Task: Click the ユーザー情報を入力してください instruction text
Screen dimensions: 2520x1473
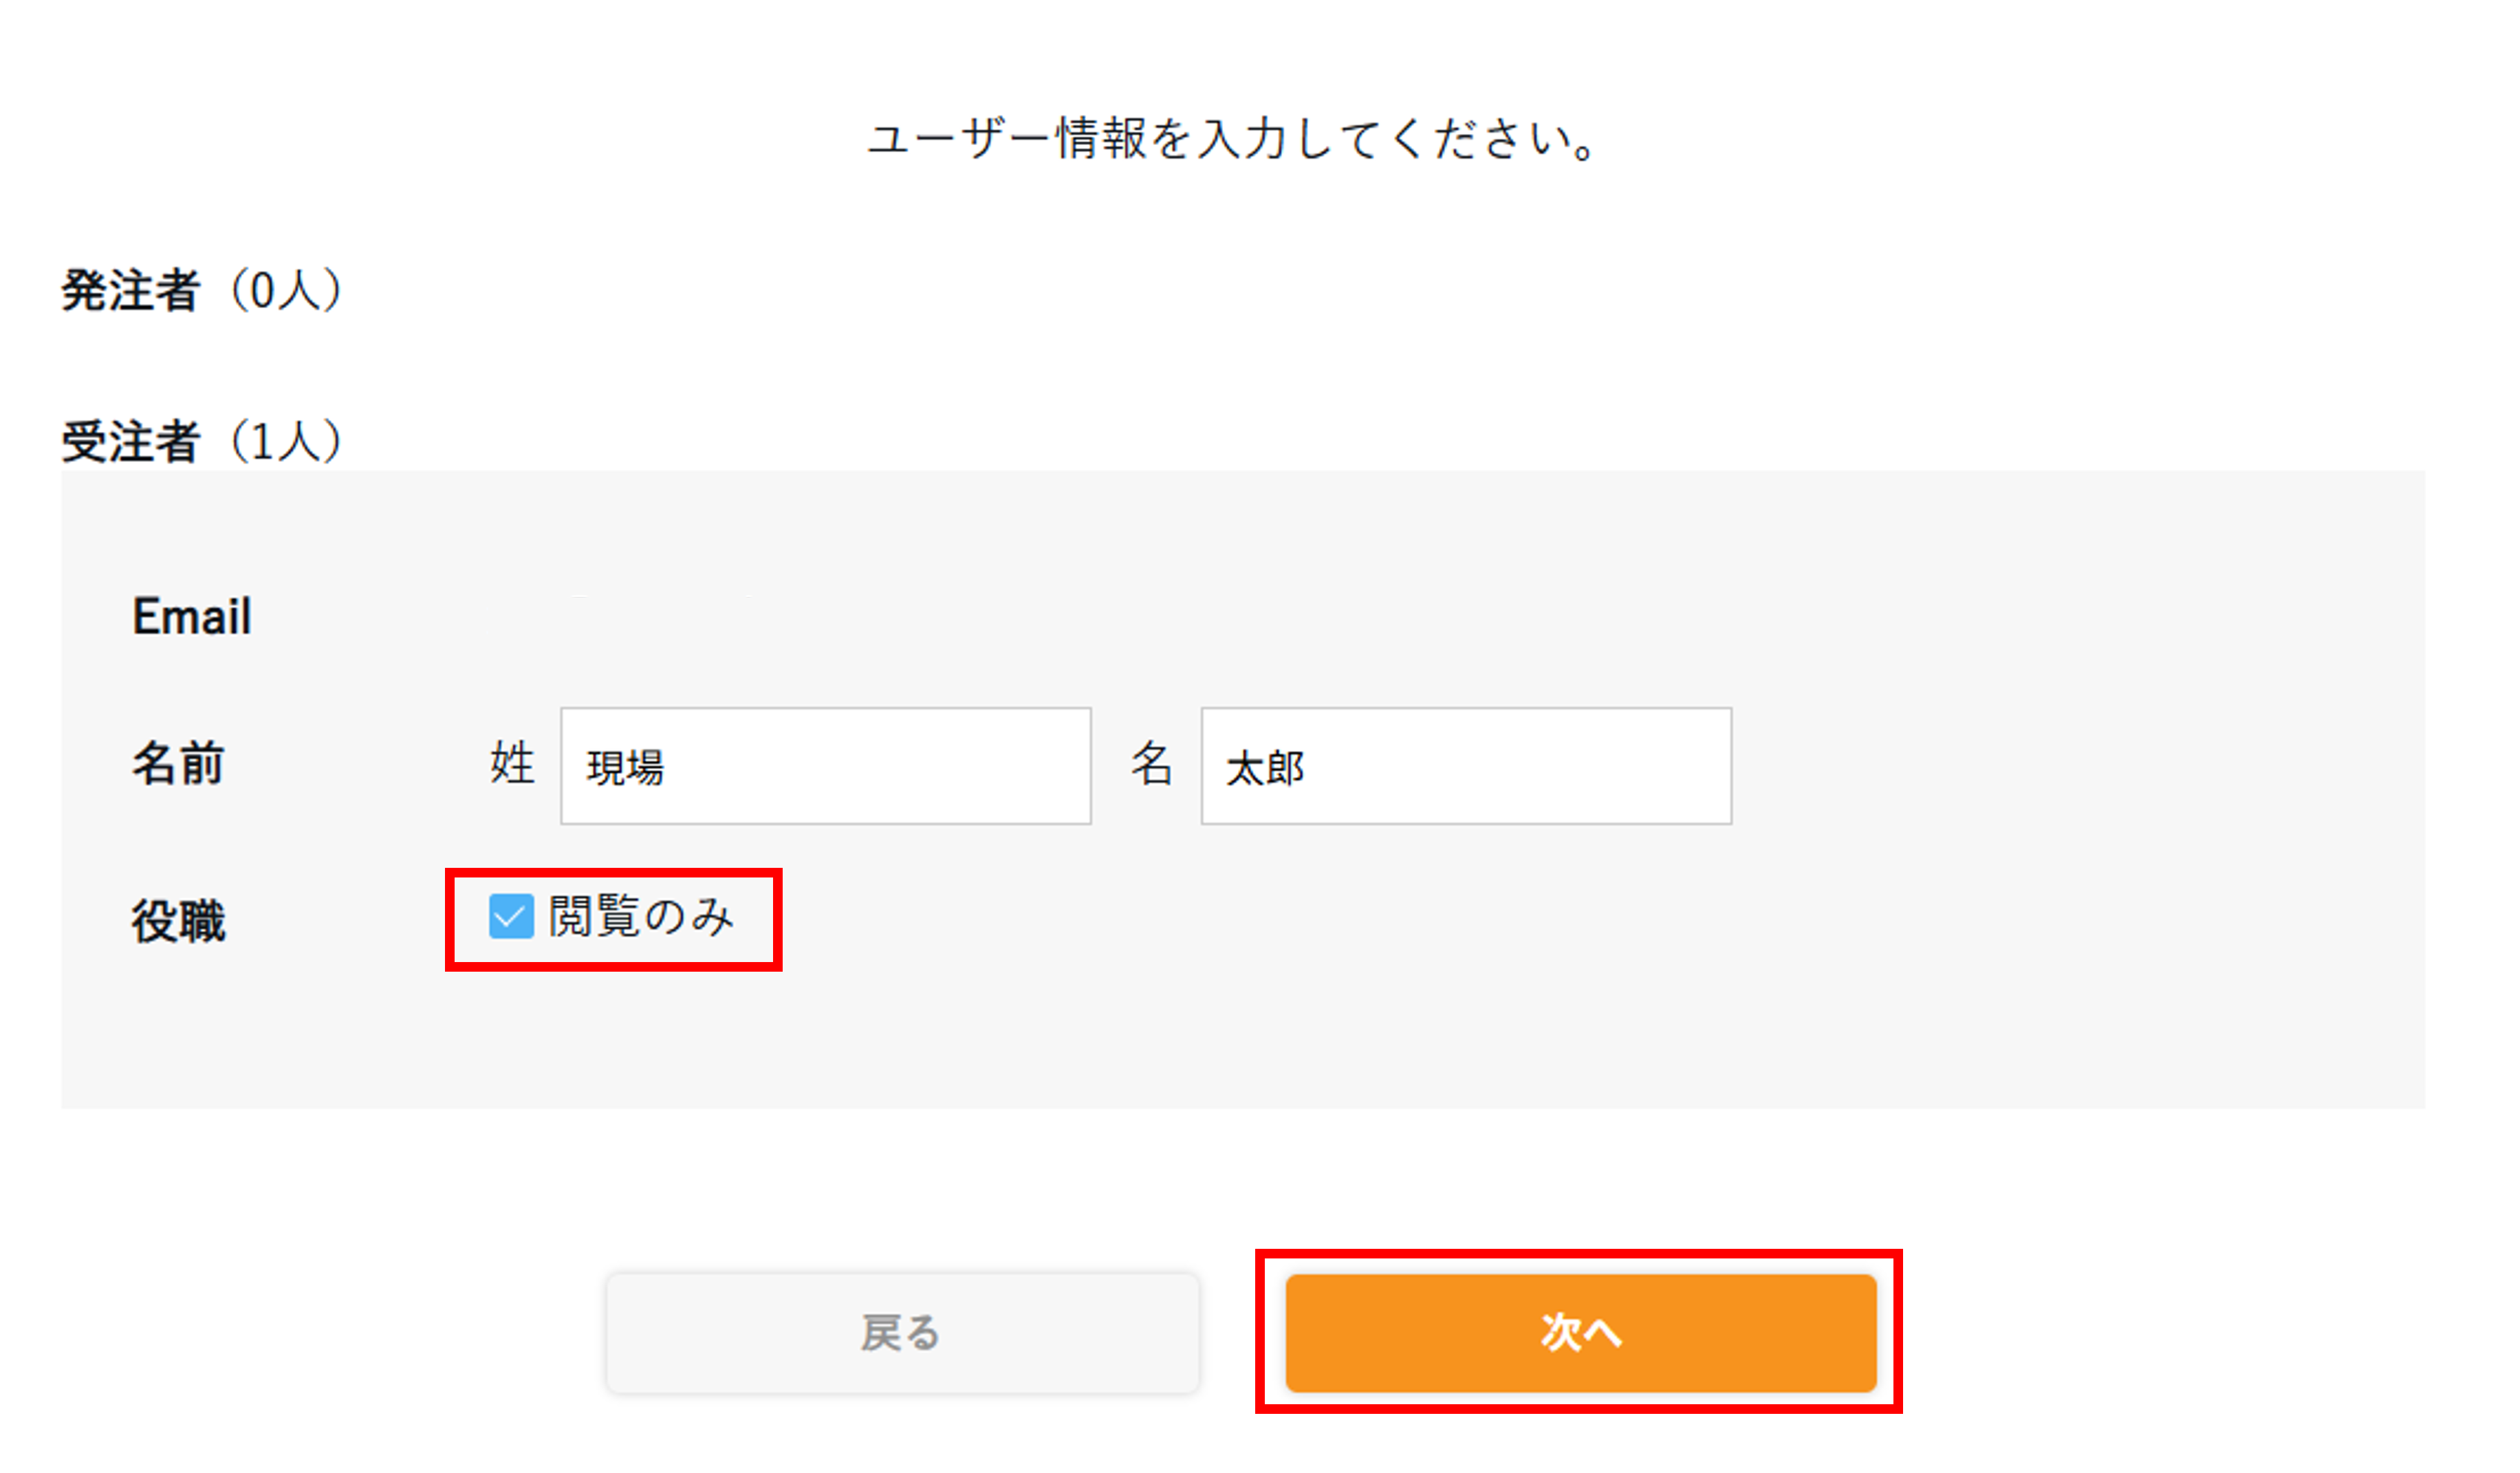Action: [1233, 139]
